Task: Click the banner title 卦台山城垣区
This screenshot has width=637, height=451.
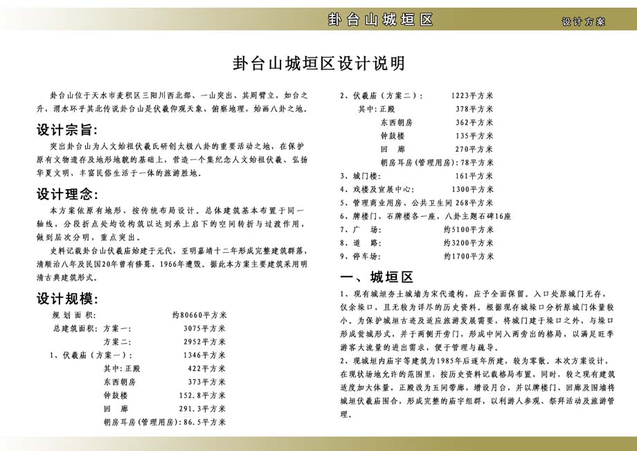Action: (380, 19)
